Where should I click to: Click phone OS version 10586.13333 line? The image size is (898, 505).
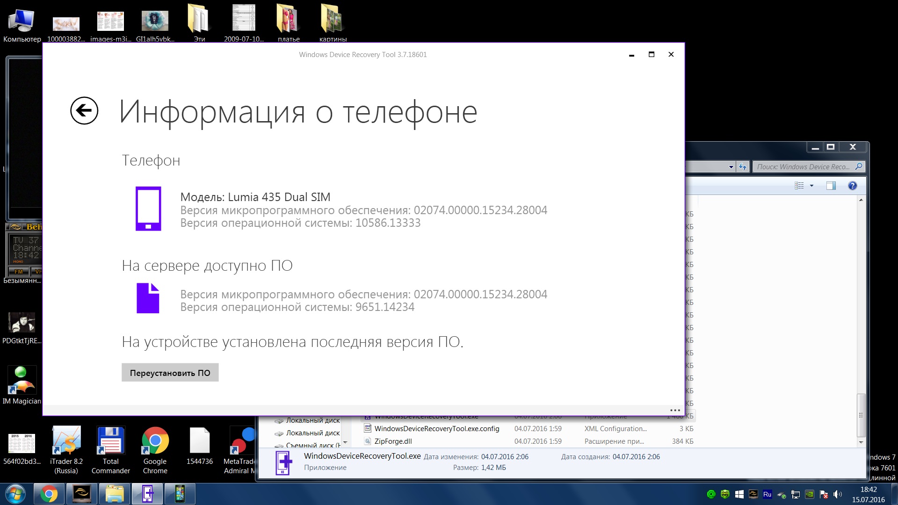tap(300, 223)
